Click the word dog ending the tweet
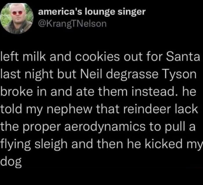Image resolution: width=203 pixels, height=185 pixels. [11, 163]
